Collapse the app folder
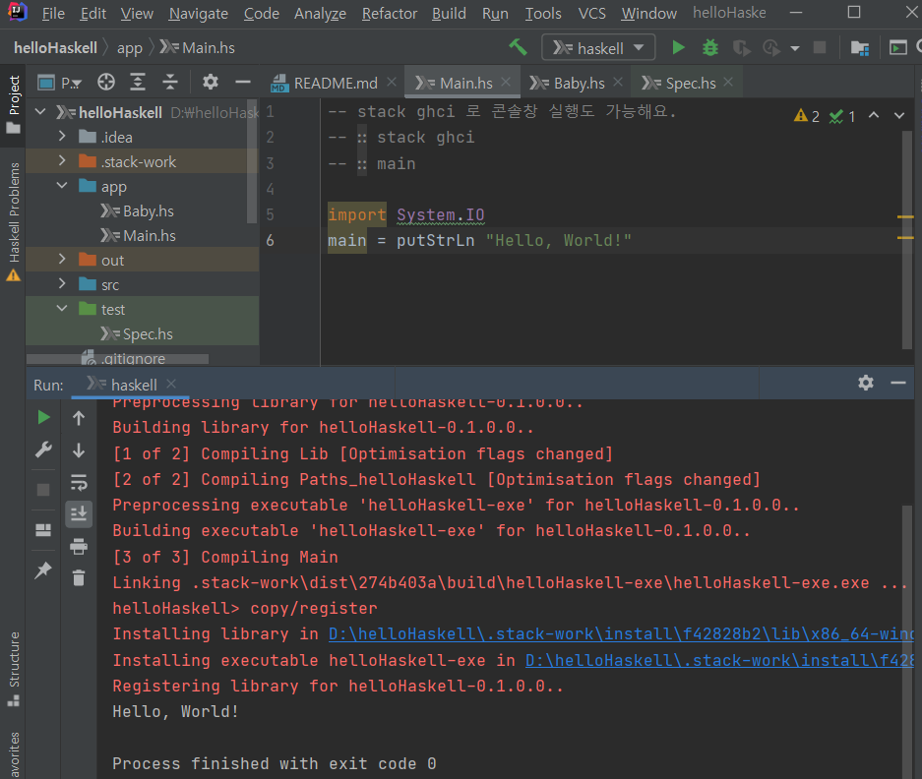Screen dimensions: 922x779 click(x=62, y=186)
